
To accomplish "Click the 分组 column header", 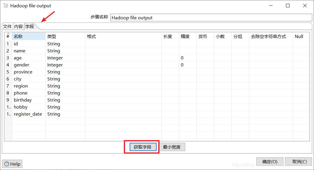I will (240, 36).
